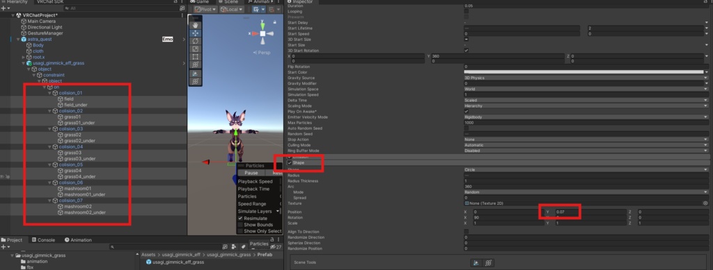The height and width of the screenshot is (270, 713).
Task: Click the usagi_gimmick_eff_grass prefab icon in Hierarchy
Action: click(29, 63)
